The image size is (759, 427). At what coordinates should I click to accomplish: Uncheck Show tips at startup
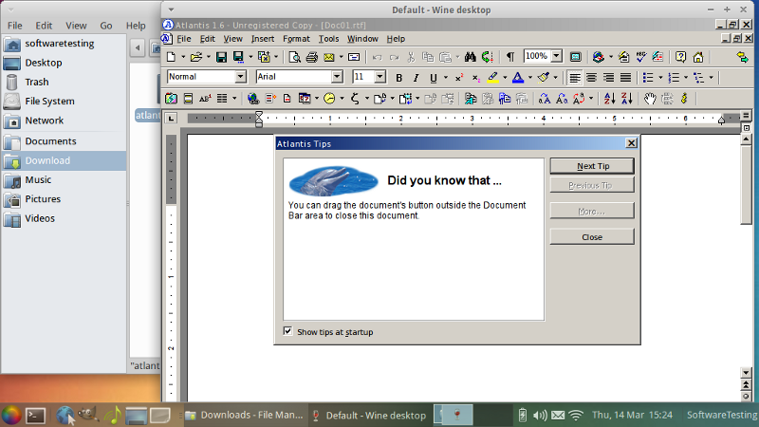288,331
